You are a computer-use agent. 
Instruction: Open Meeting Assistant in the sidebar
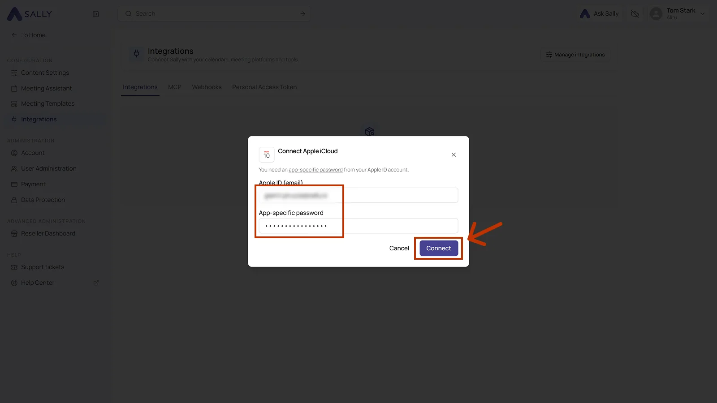click(x=46, y=88)
